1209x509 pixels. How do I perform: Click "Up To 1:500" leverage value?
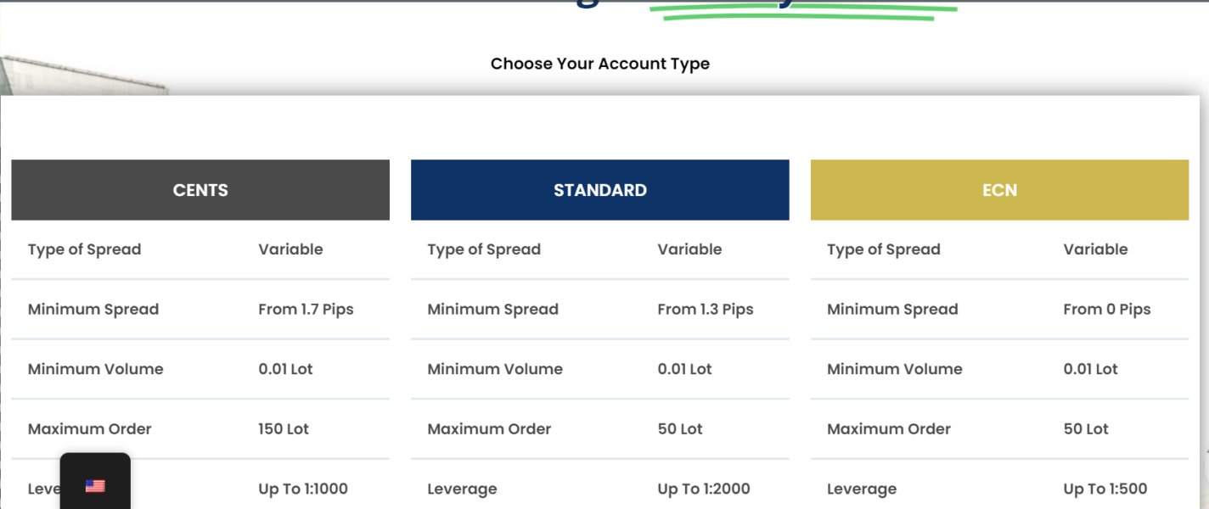pos(1105,489)
